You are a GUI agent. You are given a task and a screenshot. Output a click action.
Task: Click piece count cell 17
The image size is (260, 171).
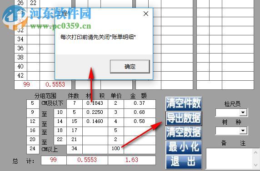[x=75, y=131]
